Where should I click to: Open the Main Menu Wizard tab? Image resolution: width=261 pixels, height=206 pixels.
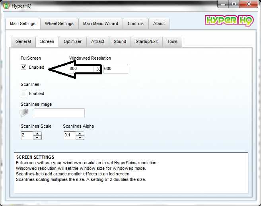click(101, 23)
